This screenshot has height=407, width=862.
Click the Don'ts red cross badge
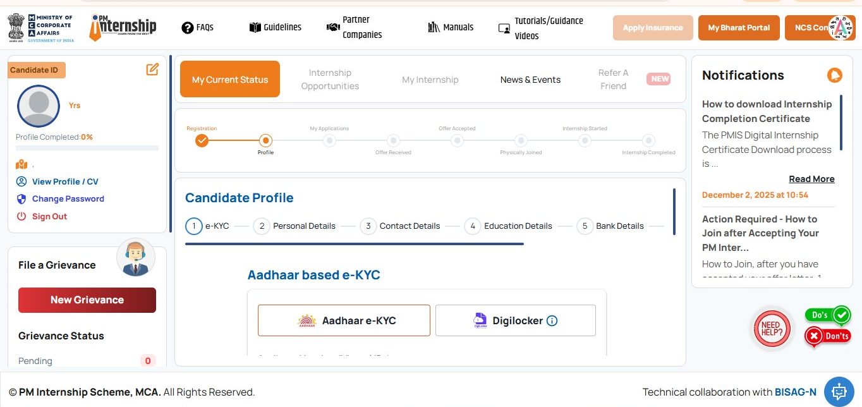(828, 336)
